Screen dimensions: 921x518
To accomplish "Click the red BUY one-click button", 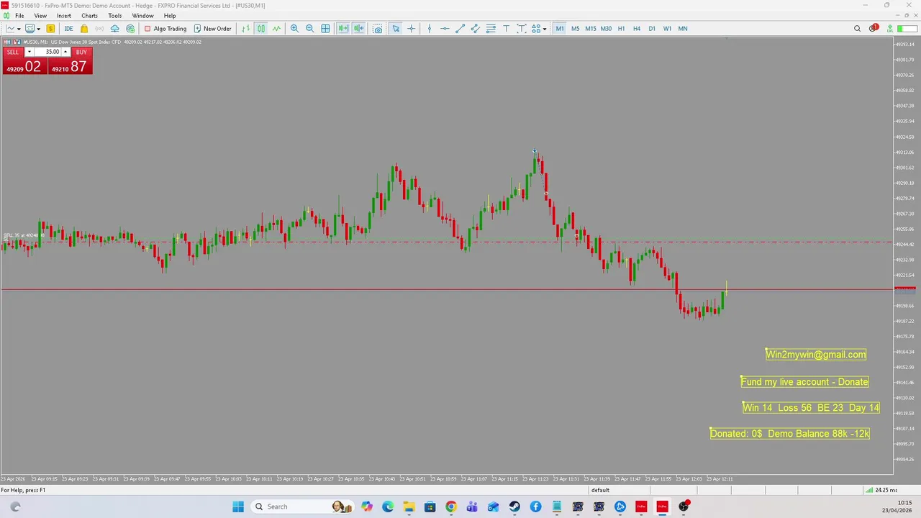I will pos(81,52).
